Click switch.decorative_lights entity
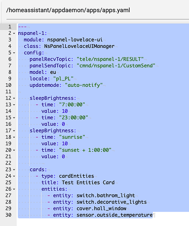The image size is (189, 226). [111, 202]
